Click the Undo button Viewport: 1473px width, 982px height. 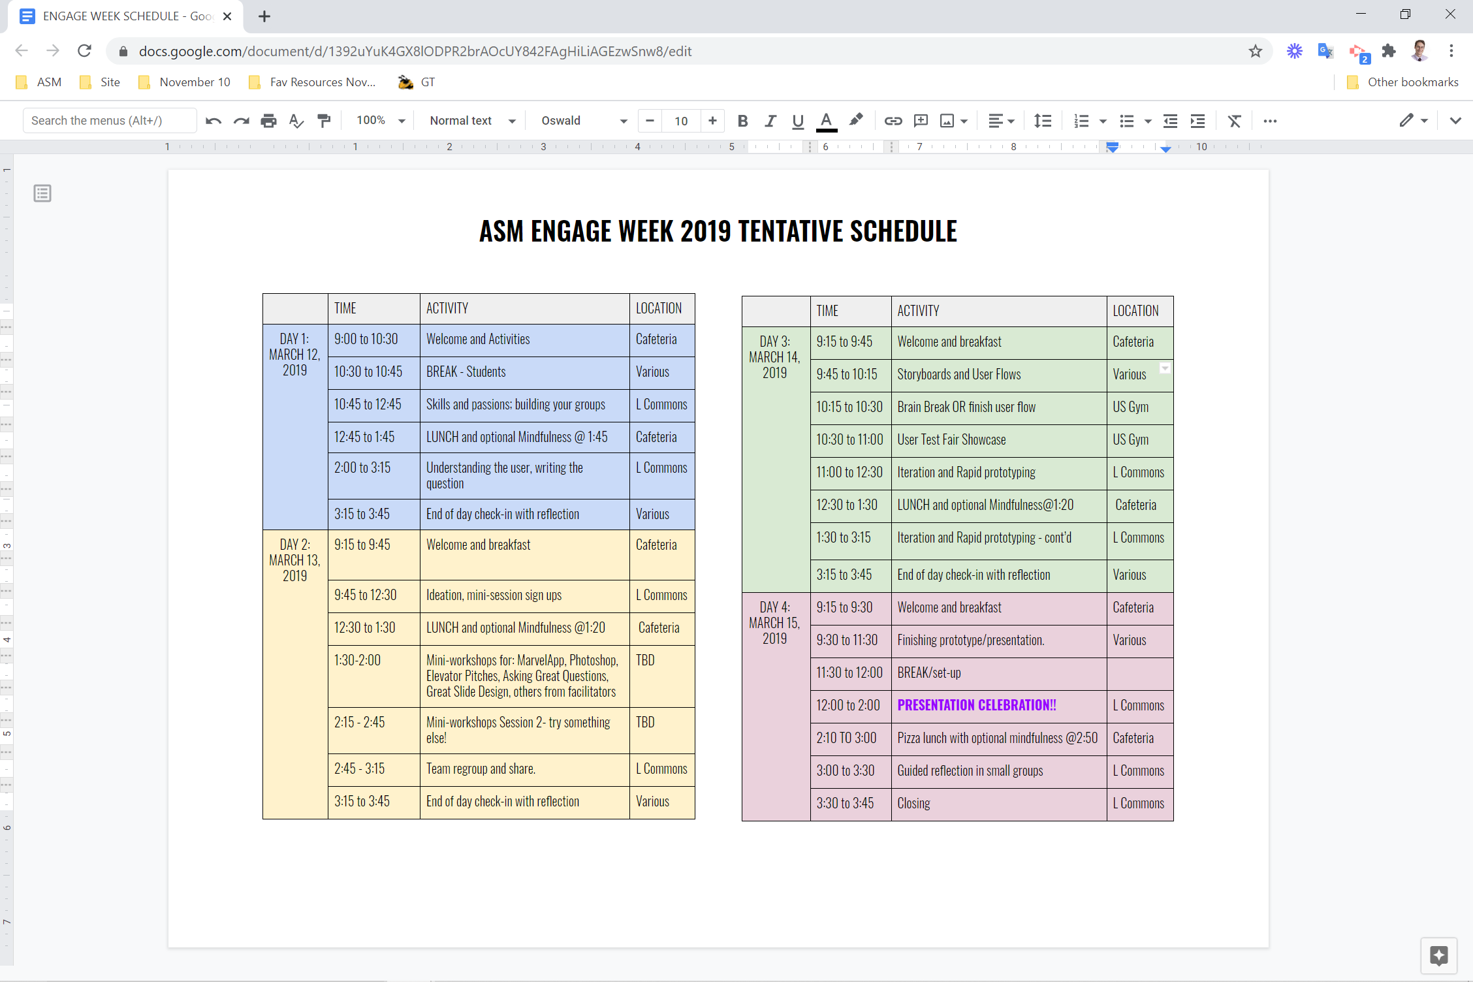tap(214, 121)
